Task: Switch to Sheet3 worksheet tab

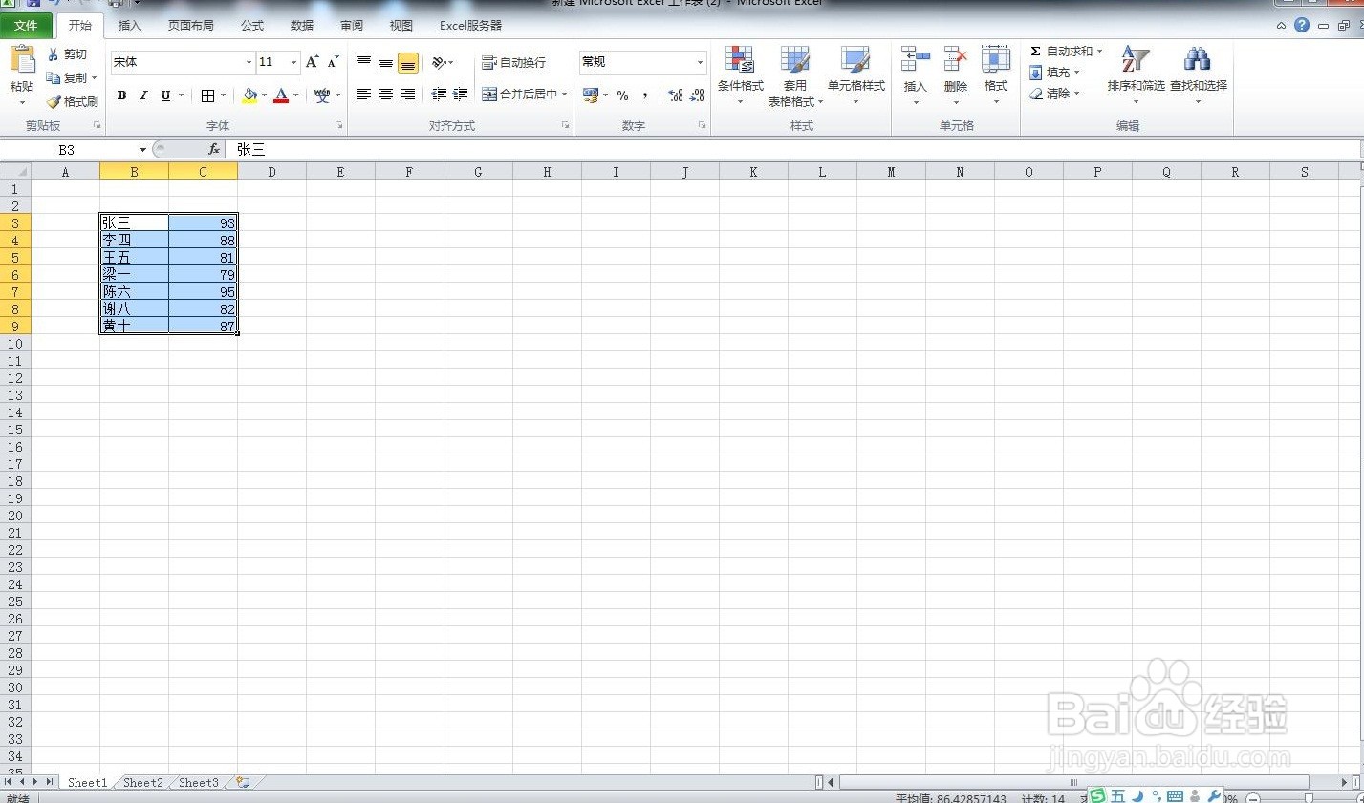Action: 199,782
